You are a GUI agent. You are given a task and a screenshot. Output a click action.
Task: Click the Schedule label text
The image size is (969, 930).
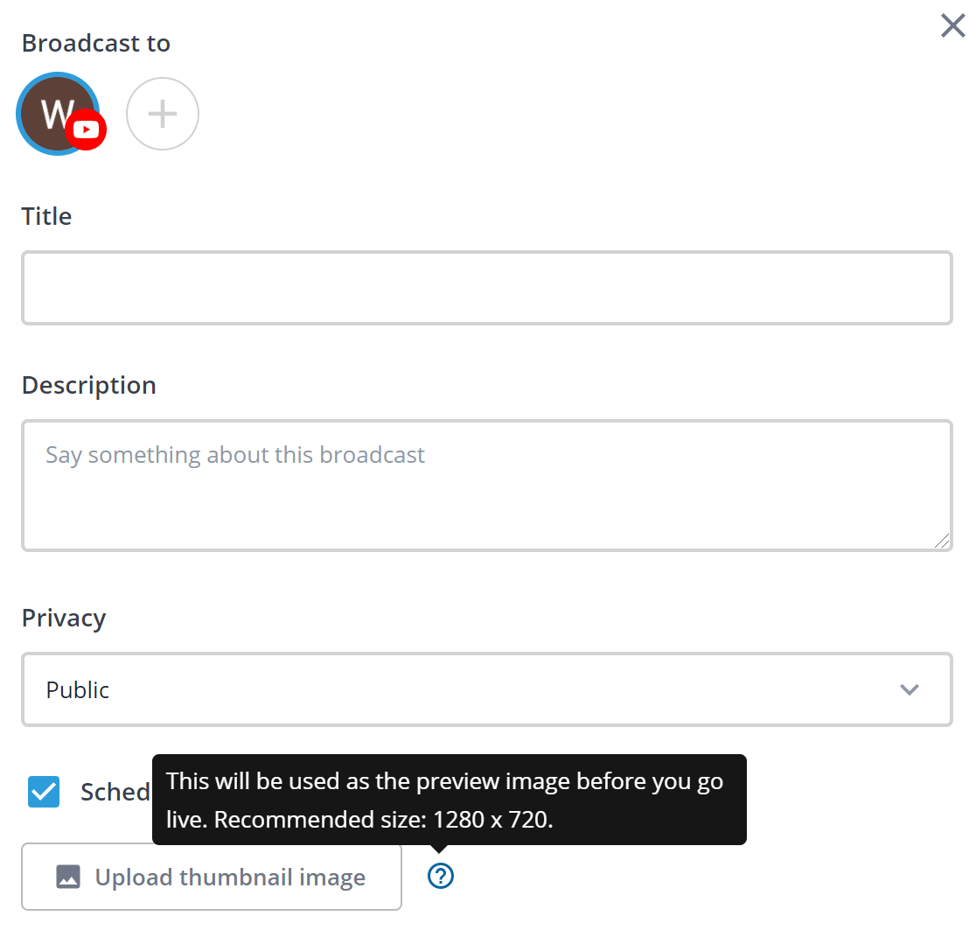click(x=115, y=792)
